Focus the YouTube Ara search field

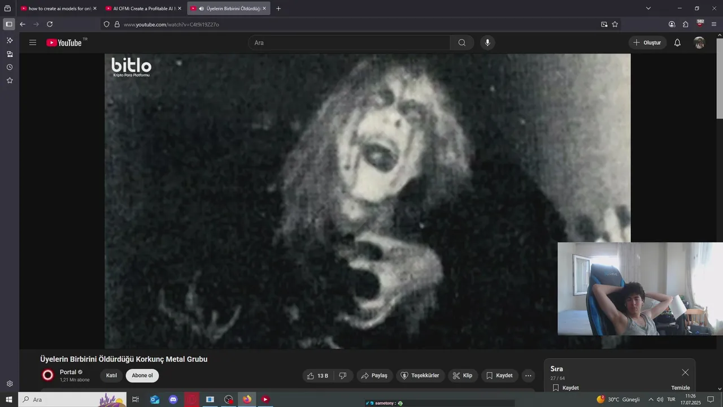pos(349,42)
